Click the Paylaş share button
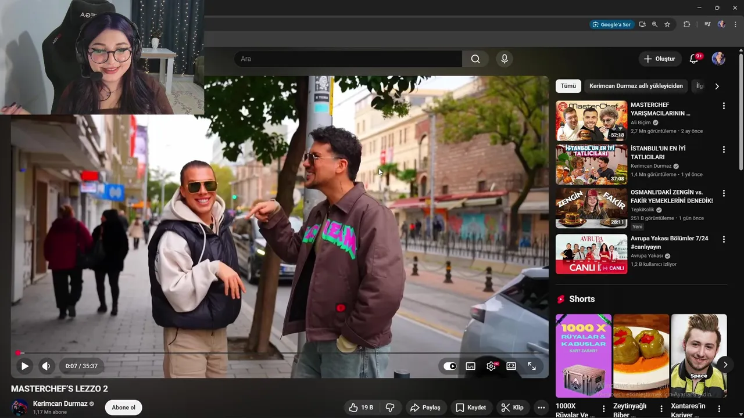Image resolution: width=744 pixels, height=418 pixels. point(425,408)
